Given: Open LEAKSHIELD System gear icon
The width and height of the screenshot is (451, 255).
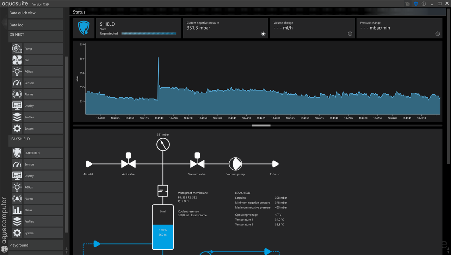Looking at the screenshot, I should click(17, 233).
